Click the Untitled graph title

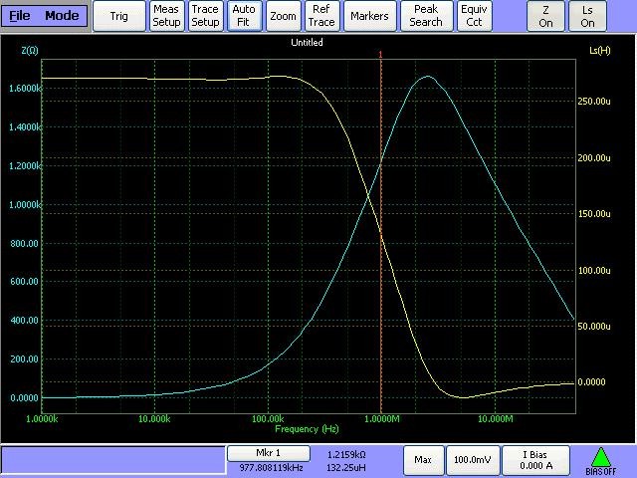[x=307, y=42]
